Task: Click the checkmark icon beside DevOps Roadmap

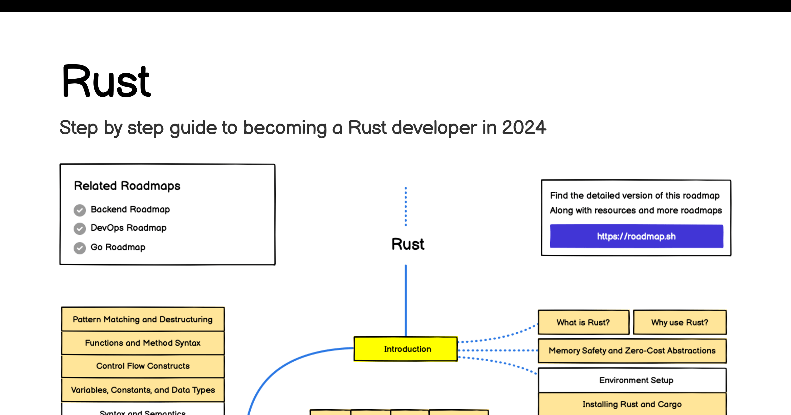Action: coord(80,229)
